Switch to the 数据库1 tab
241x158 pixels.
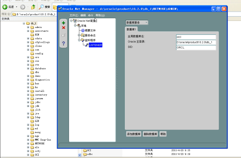tap(131, 29)
